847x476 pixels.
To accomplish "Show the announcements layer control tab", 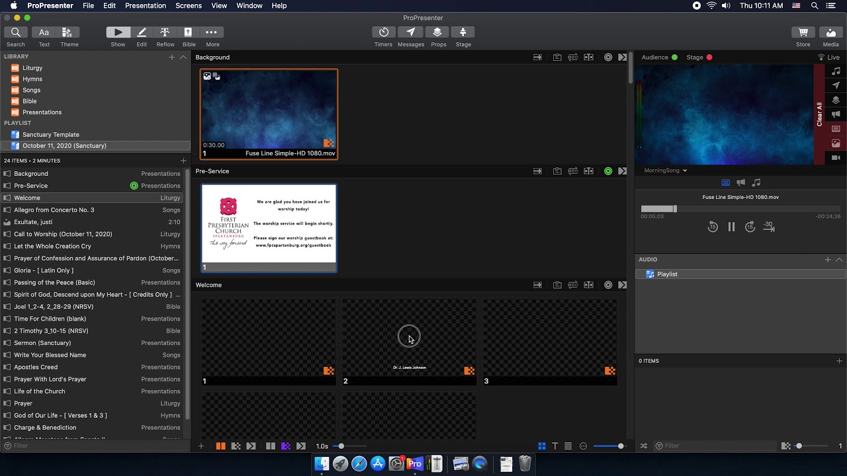I will 741,182.
